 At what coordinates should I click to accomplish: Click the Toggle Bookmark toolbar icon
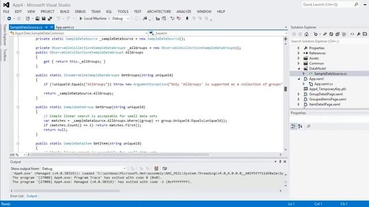click(187, 18)
